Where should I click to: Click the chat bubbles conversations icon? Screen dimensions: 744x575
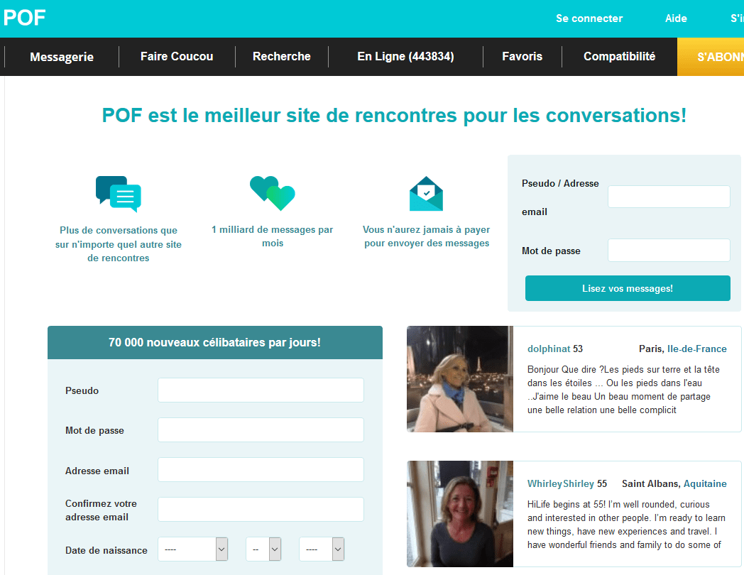[x=118, y=194]
